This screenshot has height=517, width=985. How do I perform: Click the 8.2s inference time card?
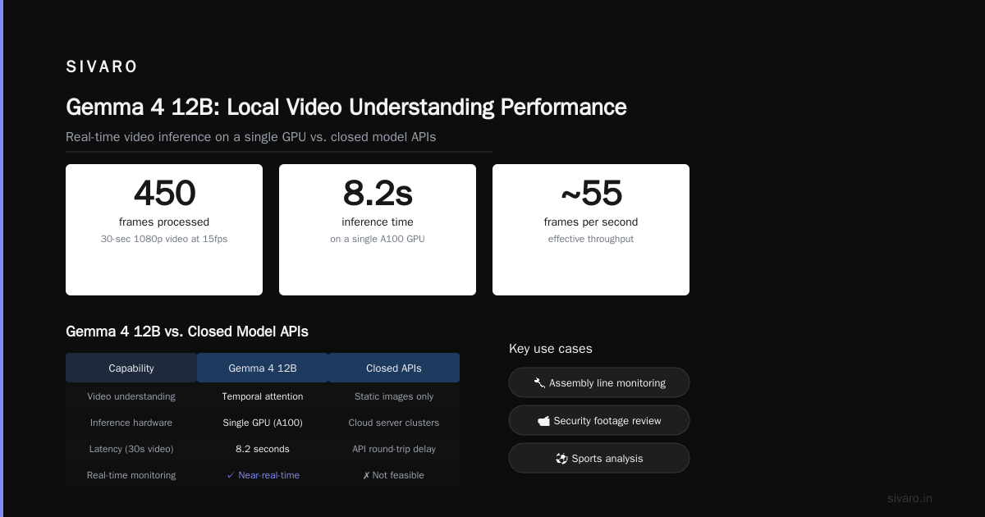click(x=378, y=230)
